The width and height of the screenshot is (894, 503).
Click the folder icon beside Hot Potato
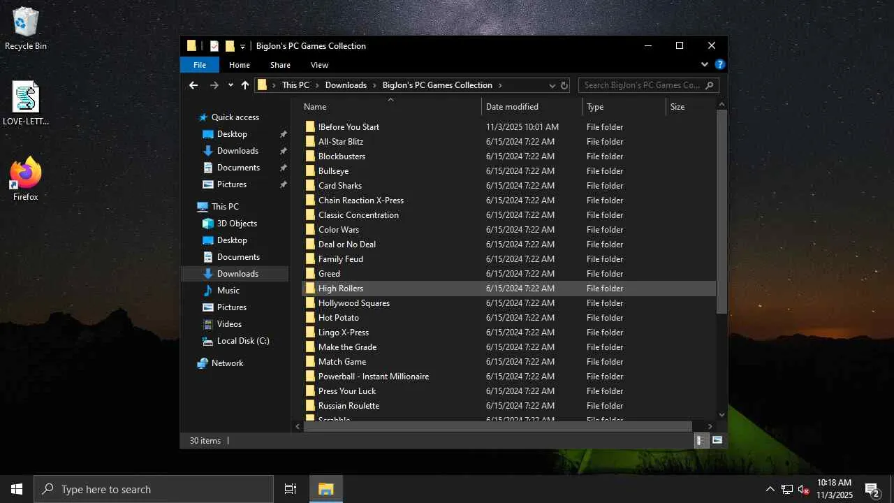pos(310,318)
